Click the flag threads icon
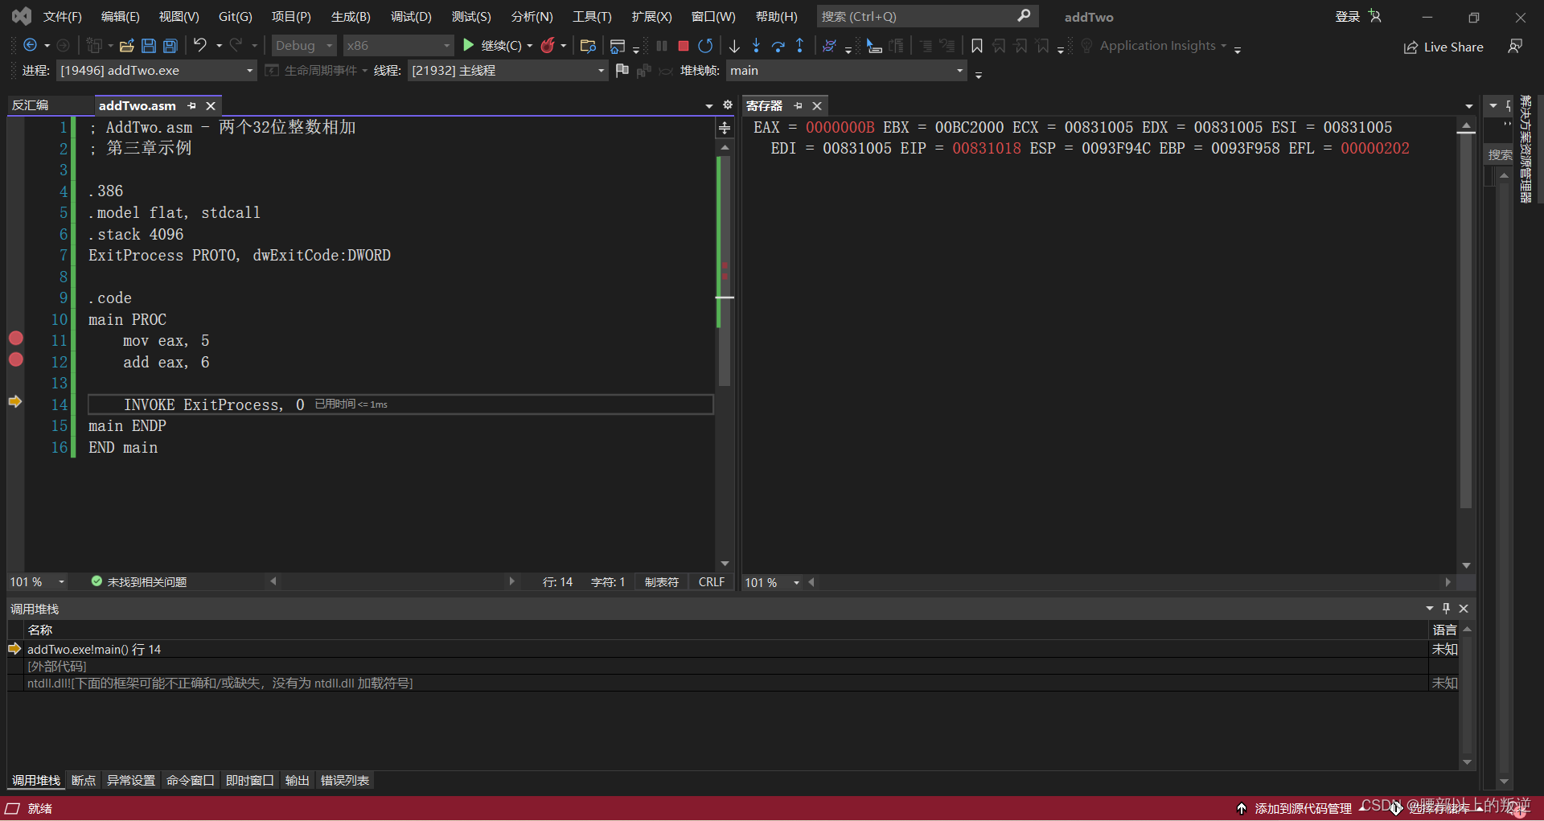Viewport: 1544px width, 821px height. tap(622, 71)
